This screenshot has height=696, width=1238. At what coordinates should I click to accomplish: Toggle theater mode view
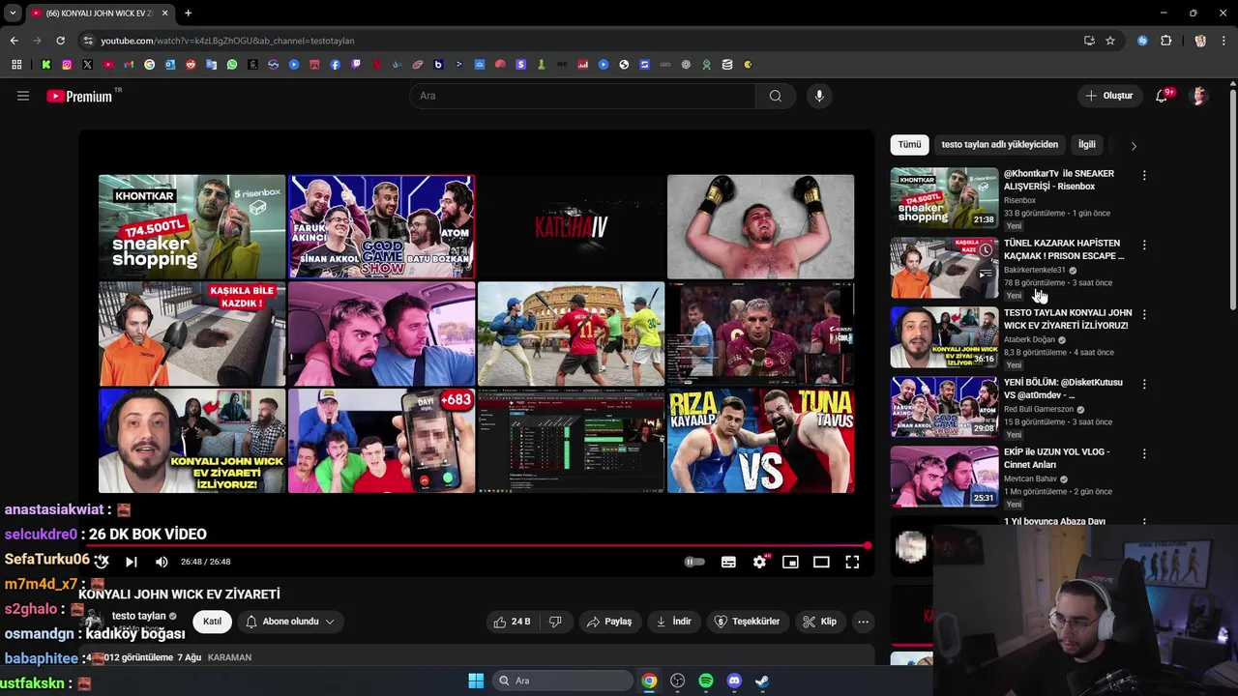tap(821, 562)
